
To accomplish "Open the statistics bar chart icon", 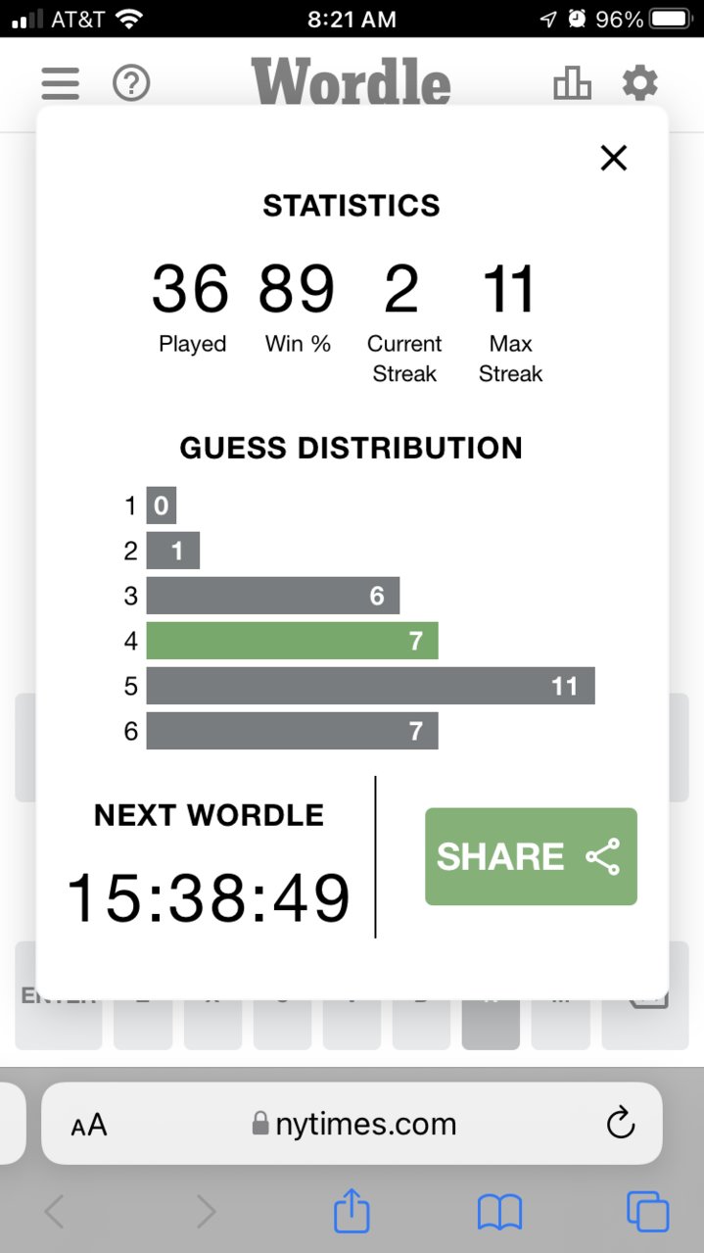I will (x=573, y=84).
